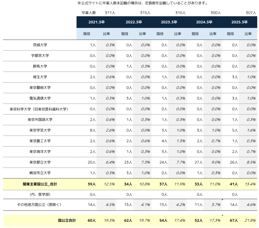The image size is (259, 228).
Task: Select the 茨城大学 row label
Action: tap(40, 45)
